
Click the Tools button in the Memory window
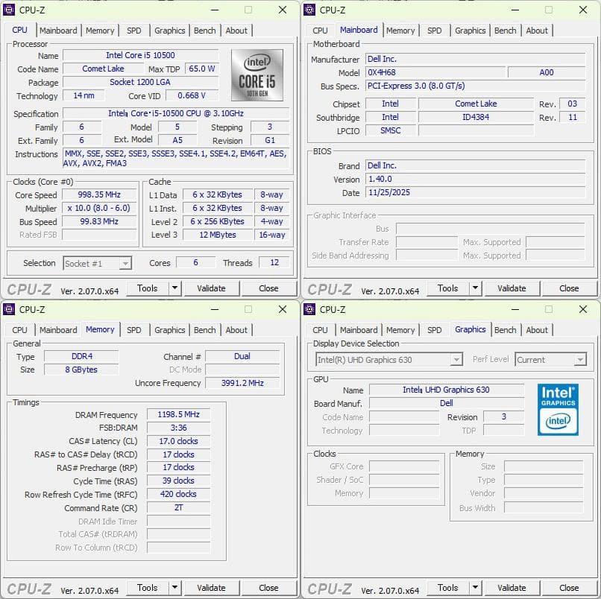click(148, 588)
